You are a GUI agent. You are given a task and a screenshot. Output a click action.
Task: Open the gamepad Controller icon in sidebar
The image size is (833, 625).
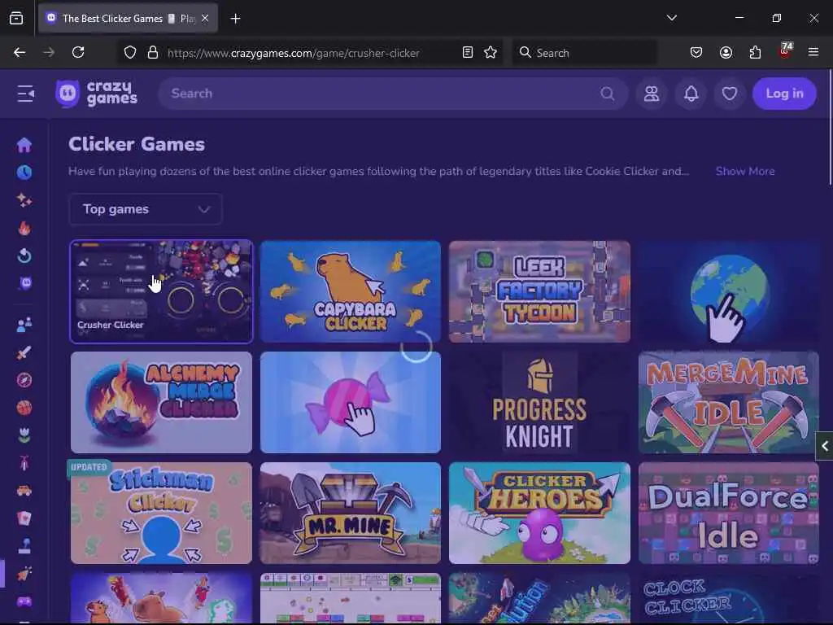[x=24, y=601]
